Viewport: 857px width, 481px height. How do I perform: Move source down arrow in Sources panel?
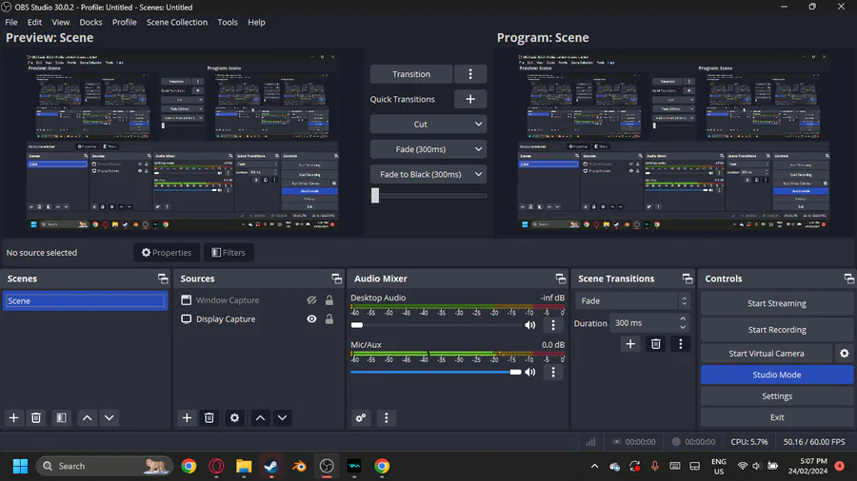[x=282, y=417]
